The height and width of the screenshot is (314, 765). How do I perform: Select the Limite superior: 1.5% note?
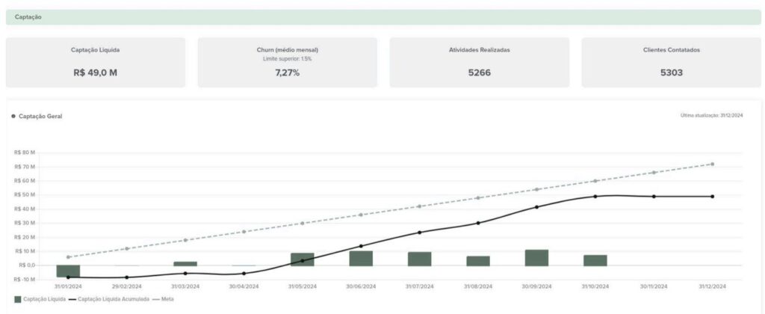[288, 58]
